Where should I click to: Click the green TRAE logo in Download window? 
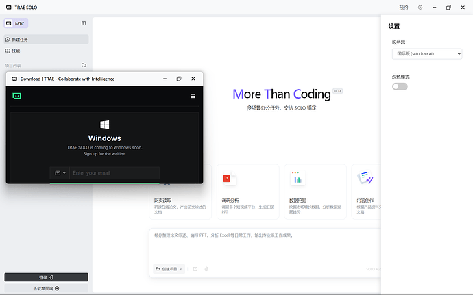tap(17, 96)
